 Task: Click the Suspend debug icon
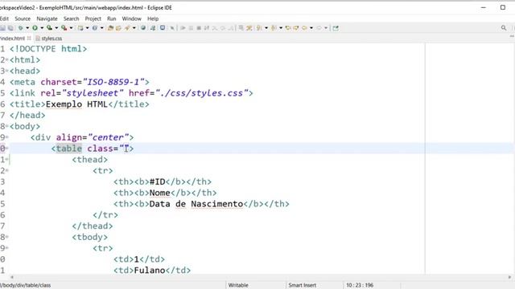191,28
